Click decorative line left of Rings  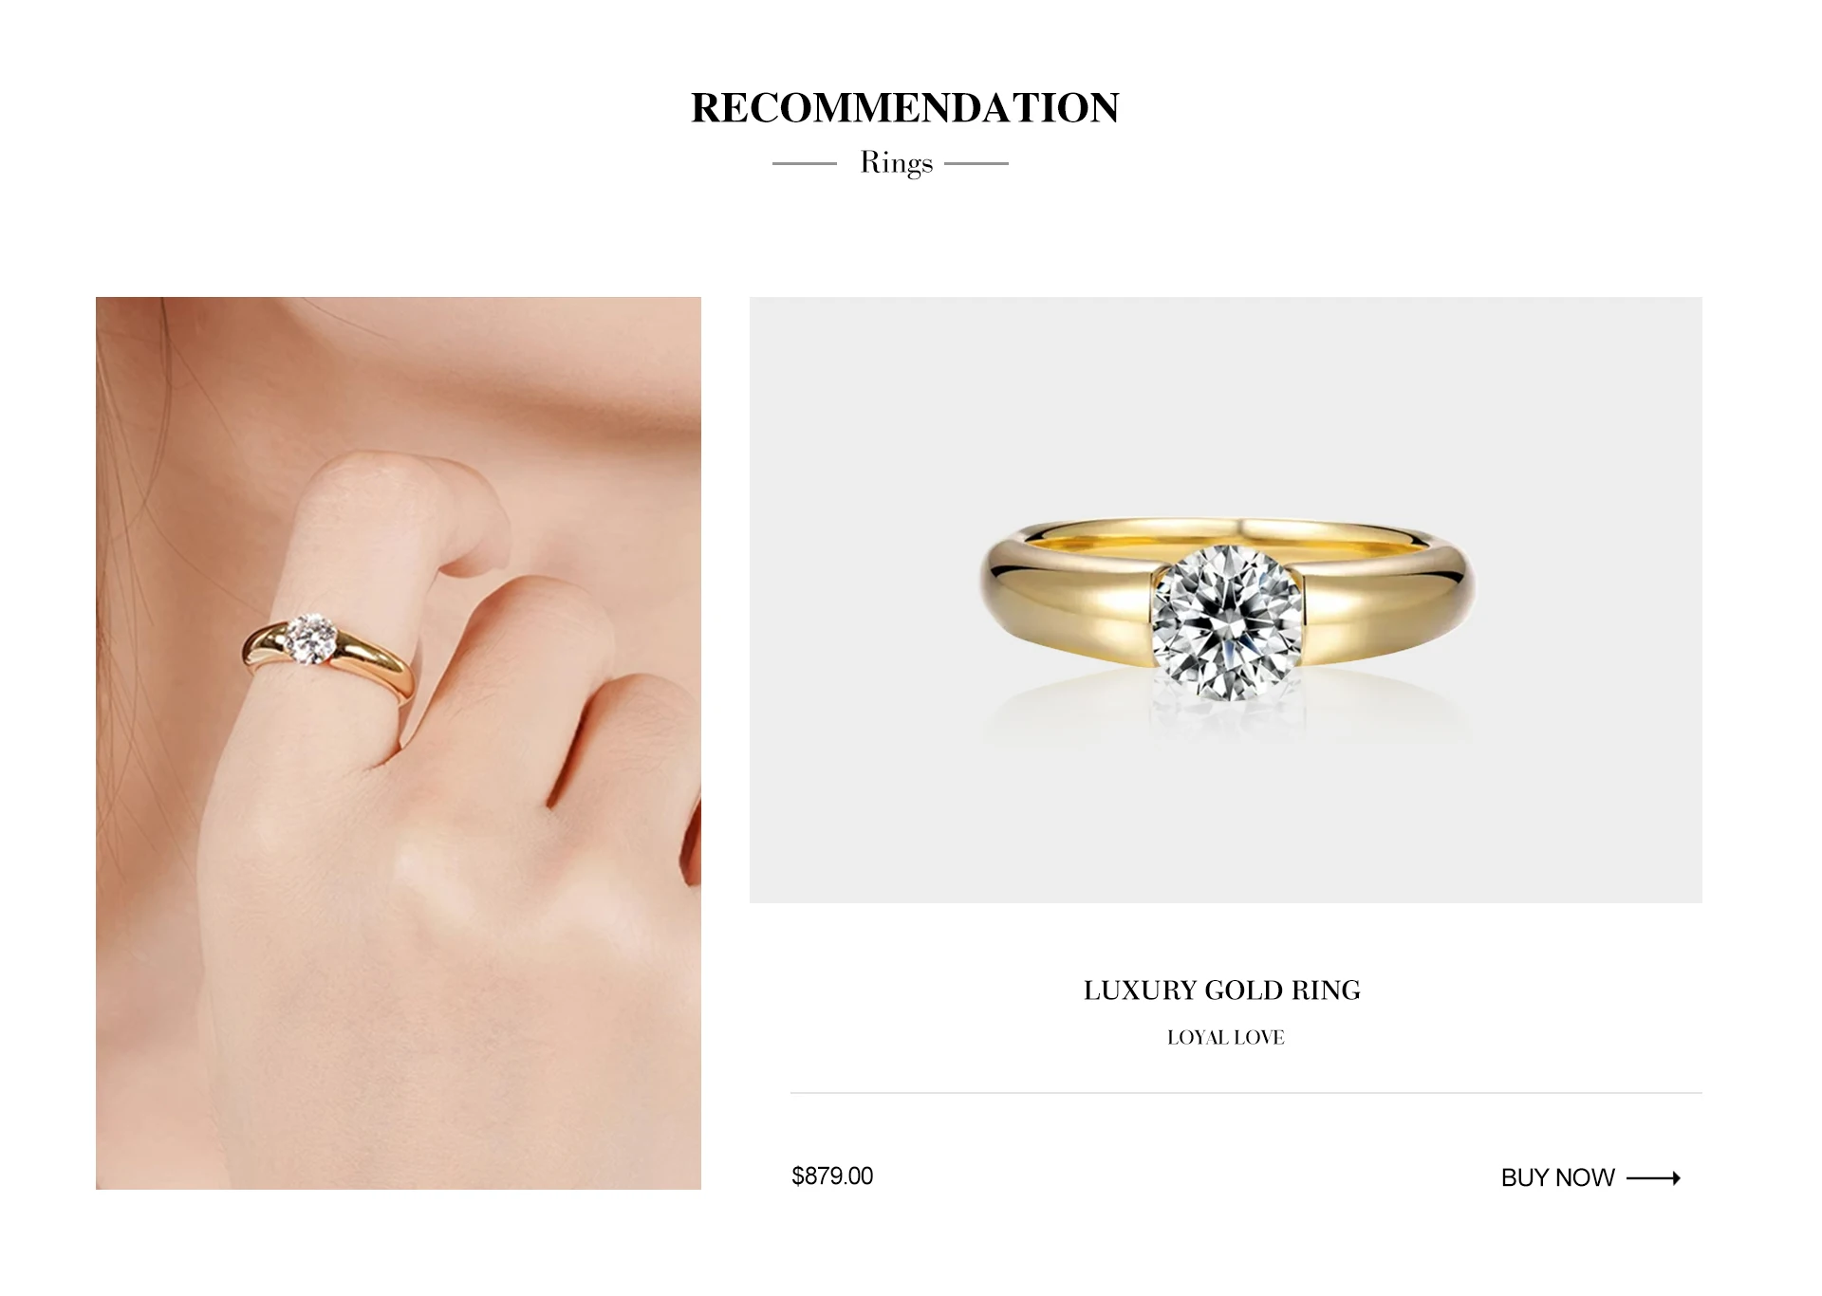[805, 163]
